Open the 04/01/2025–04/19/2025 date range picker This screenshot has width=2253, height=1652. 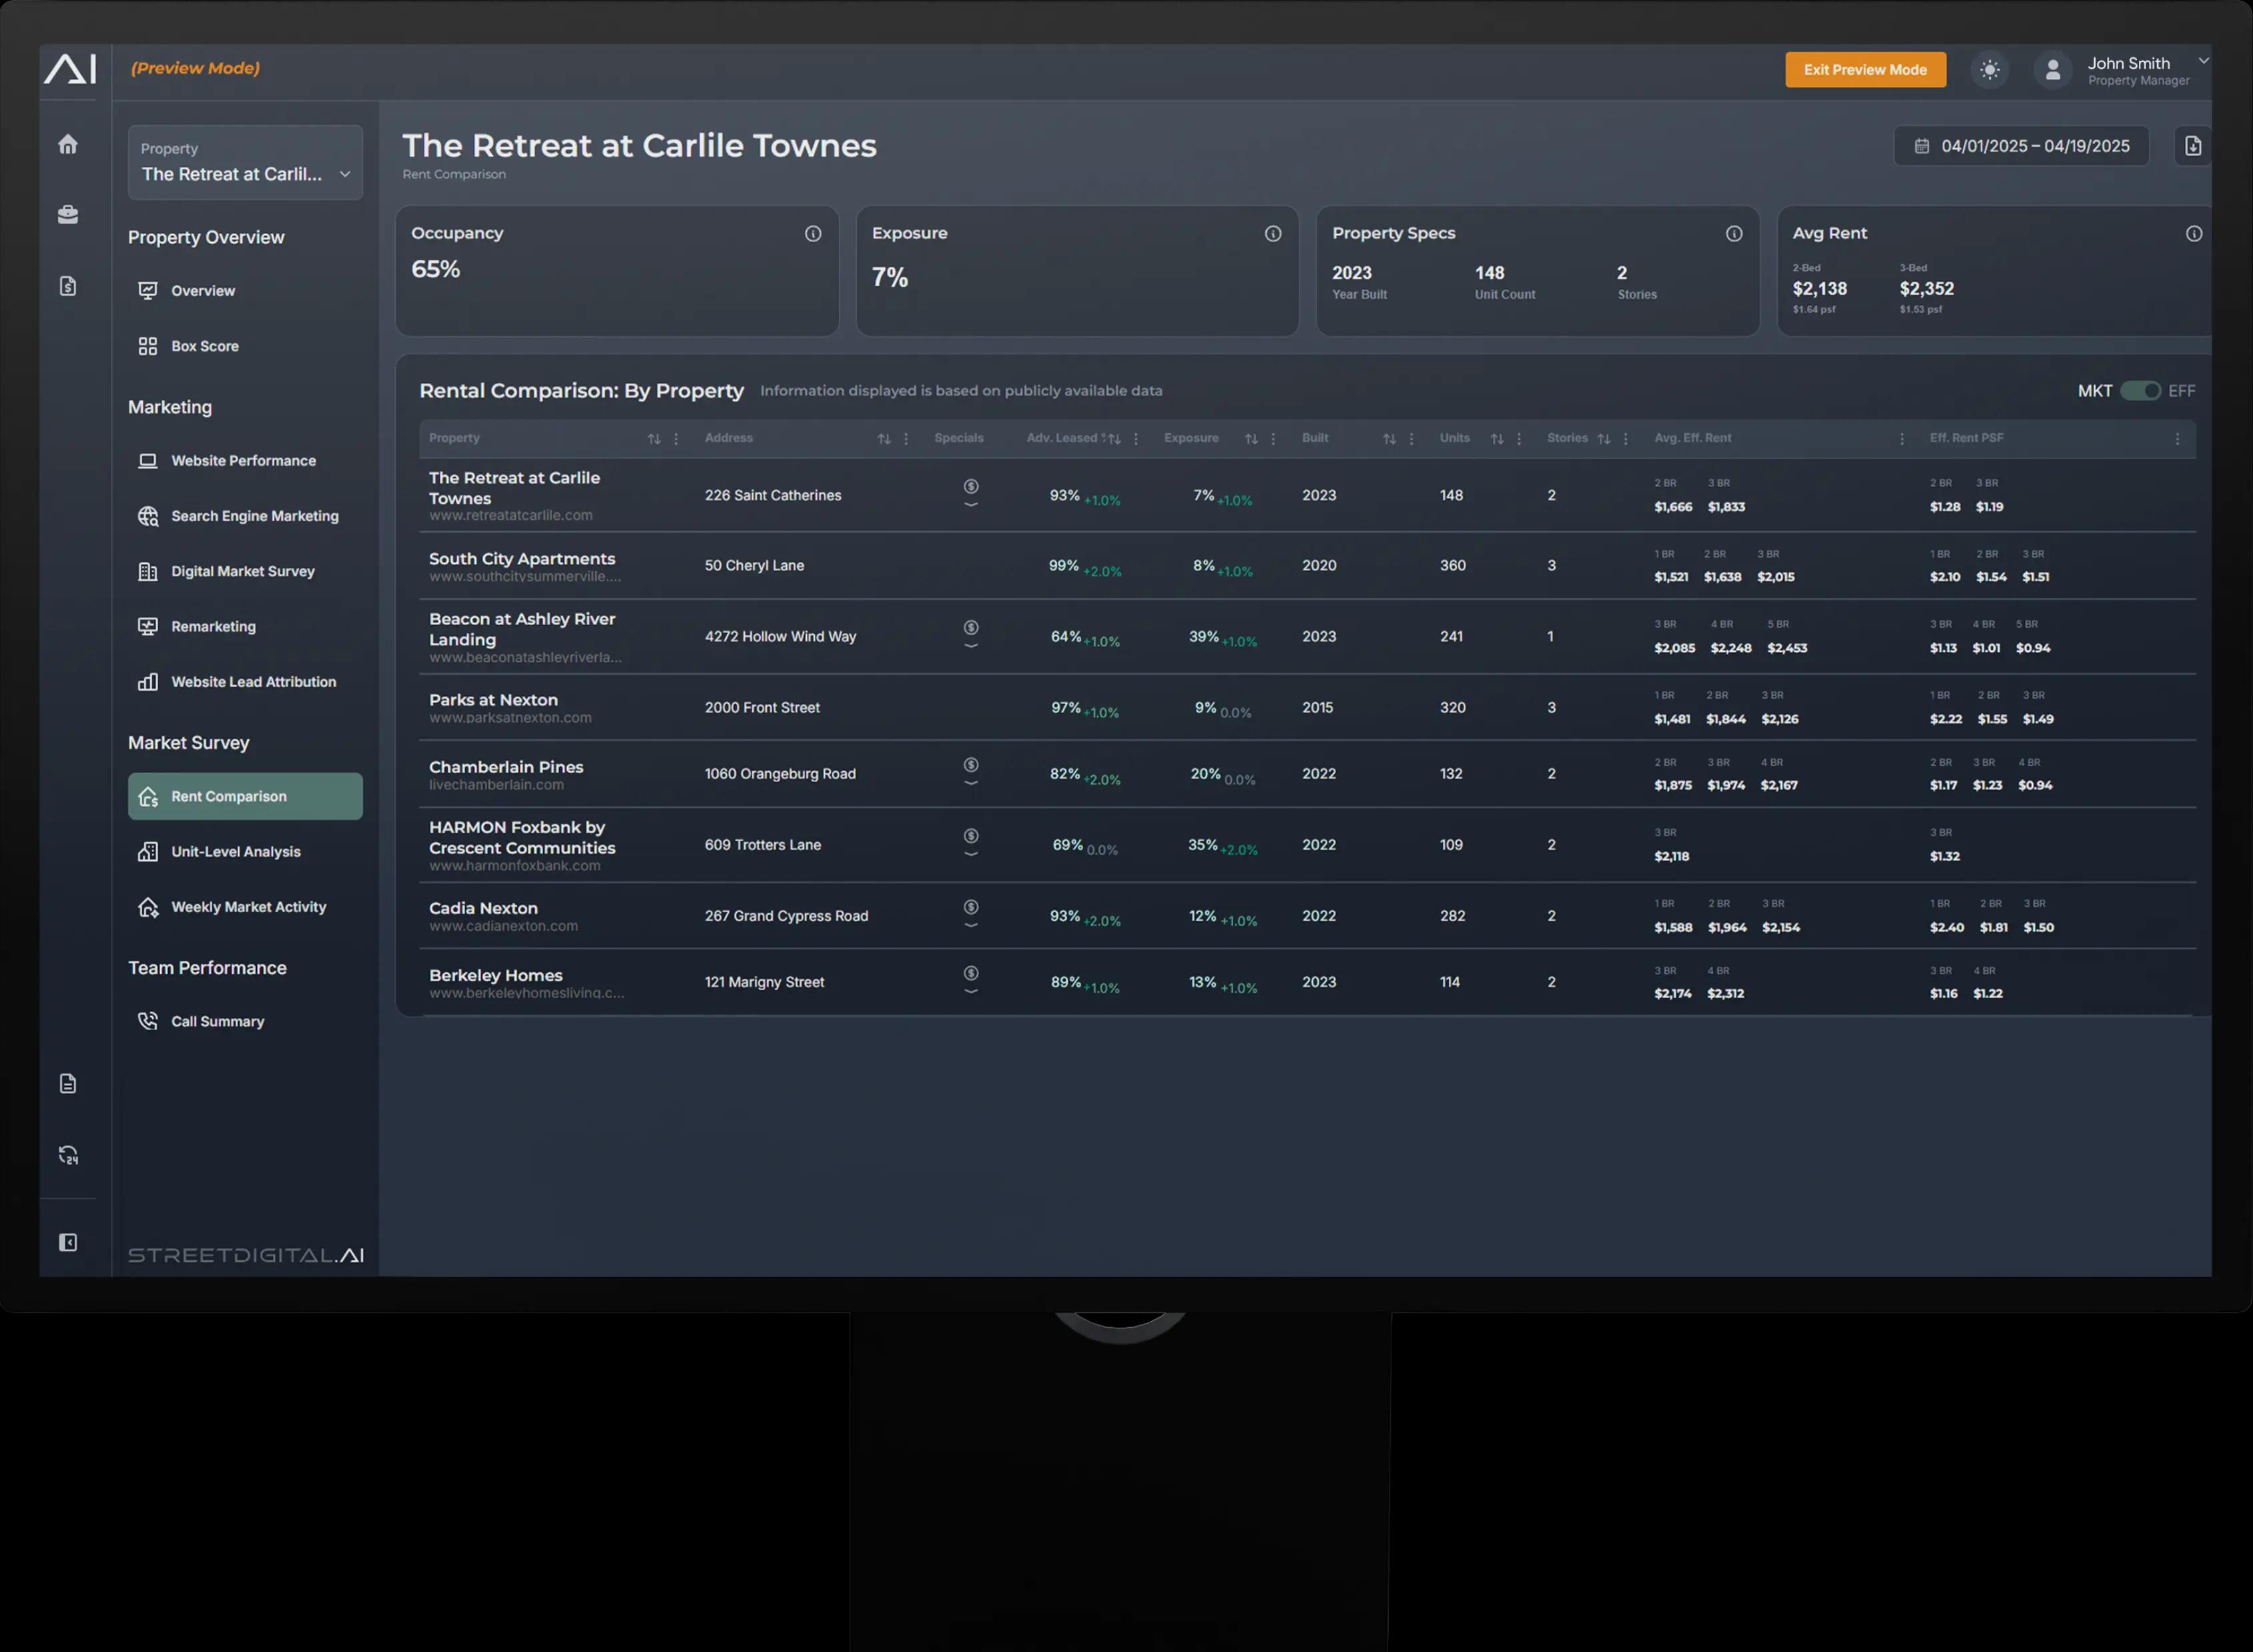pos(2021,146)
